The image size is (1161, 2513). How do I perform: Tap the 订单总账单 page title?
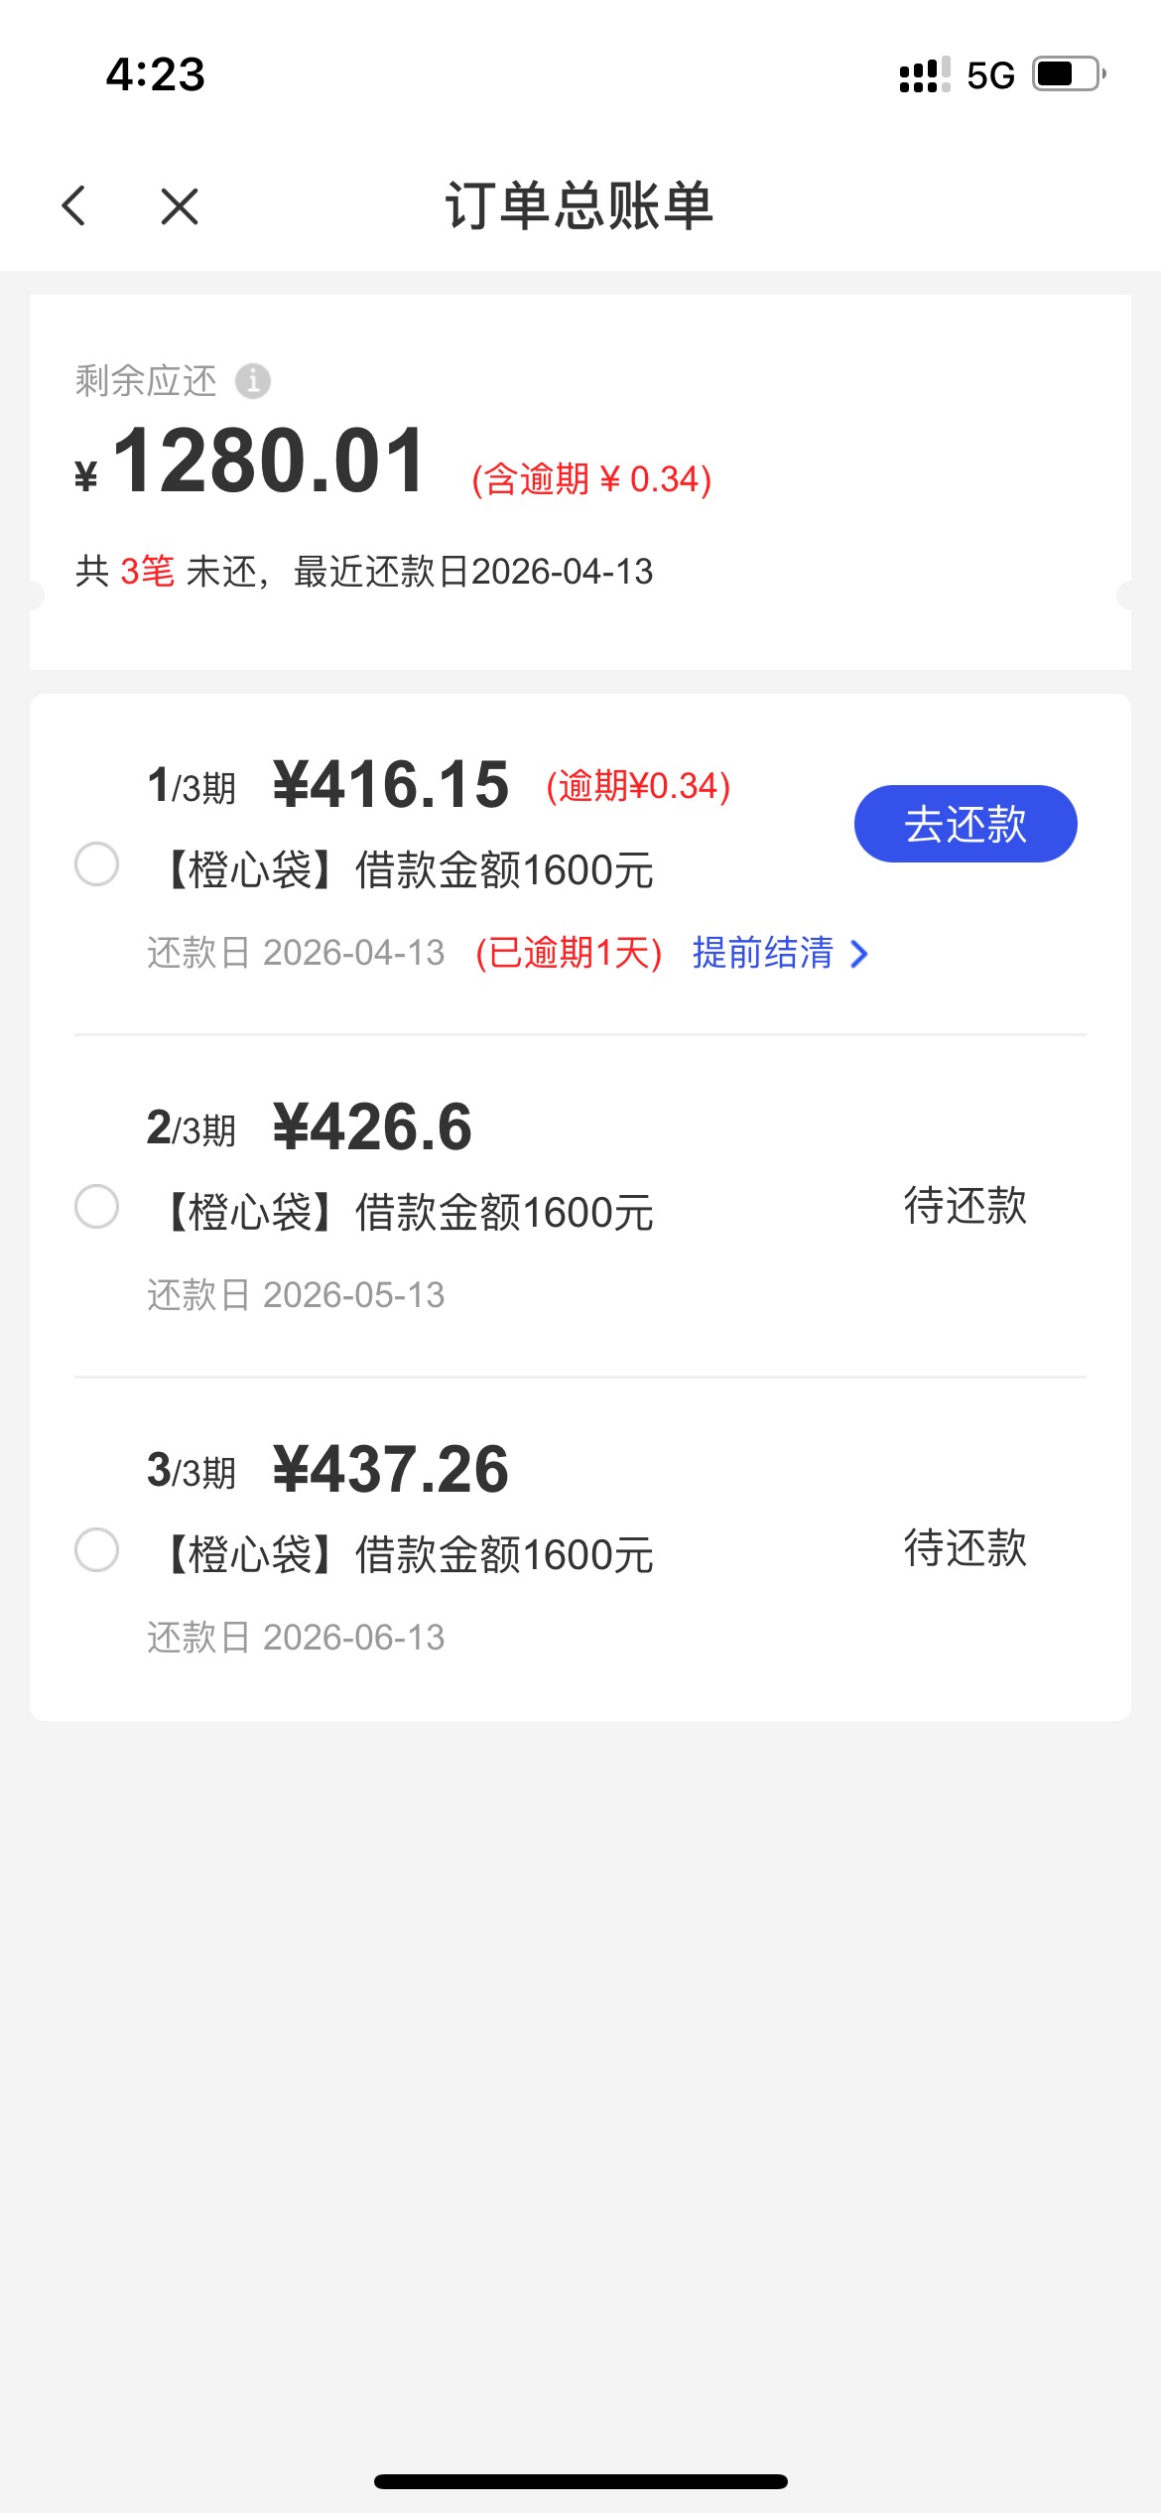click(x=580, y=206)
